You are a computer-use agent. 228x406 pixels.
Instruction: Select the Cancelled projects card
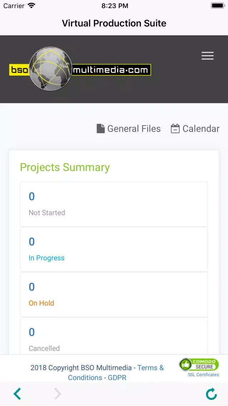coord(114,336)
